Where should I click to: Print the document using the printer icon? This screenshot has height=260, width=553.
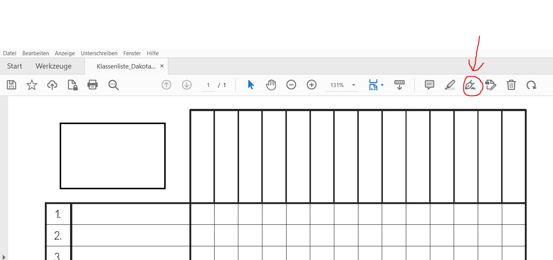click(92, 85)
